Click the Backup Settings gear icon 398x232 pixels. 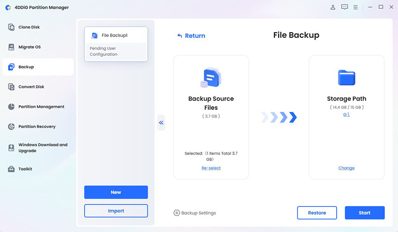pos(177,213)
